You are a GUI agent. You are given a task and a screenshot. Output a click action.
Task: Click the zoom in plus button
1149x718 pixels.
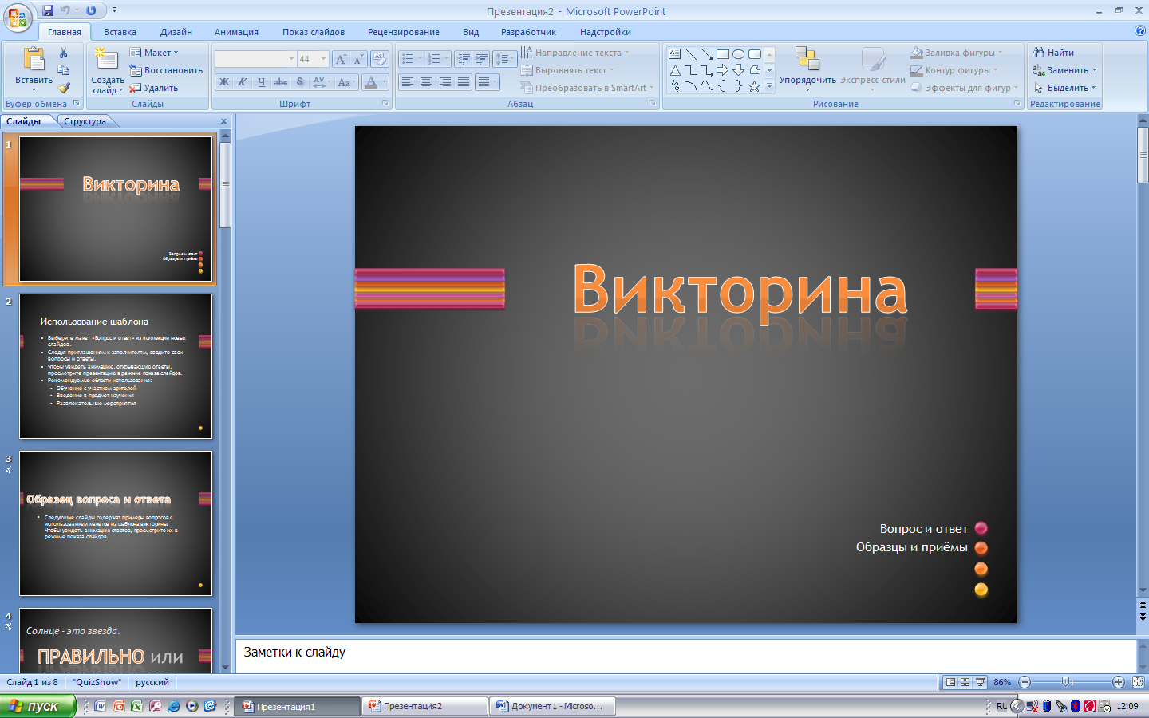coord(1119,682)
